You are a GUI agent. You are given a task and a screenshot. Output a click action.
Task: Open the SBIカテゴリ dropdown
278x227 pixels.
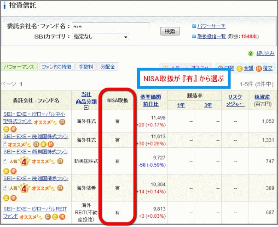[x=100, y=37]
